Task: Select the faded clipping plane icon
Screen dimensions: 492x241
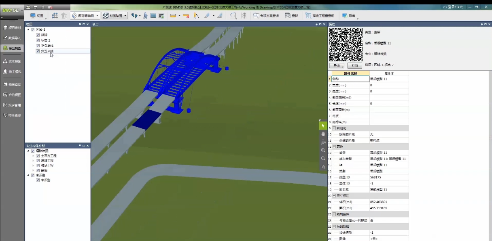Action: click(x=220, y=15)
